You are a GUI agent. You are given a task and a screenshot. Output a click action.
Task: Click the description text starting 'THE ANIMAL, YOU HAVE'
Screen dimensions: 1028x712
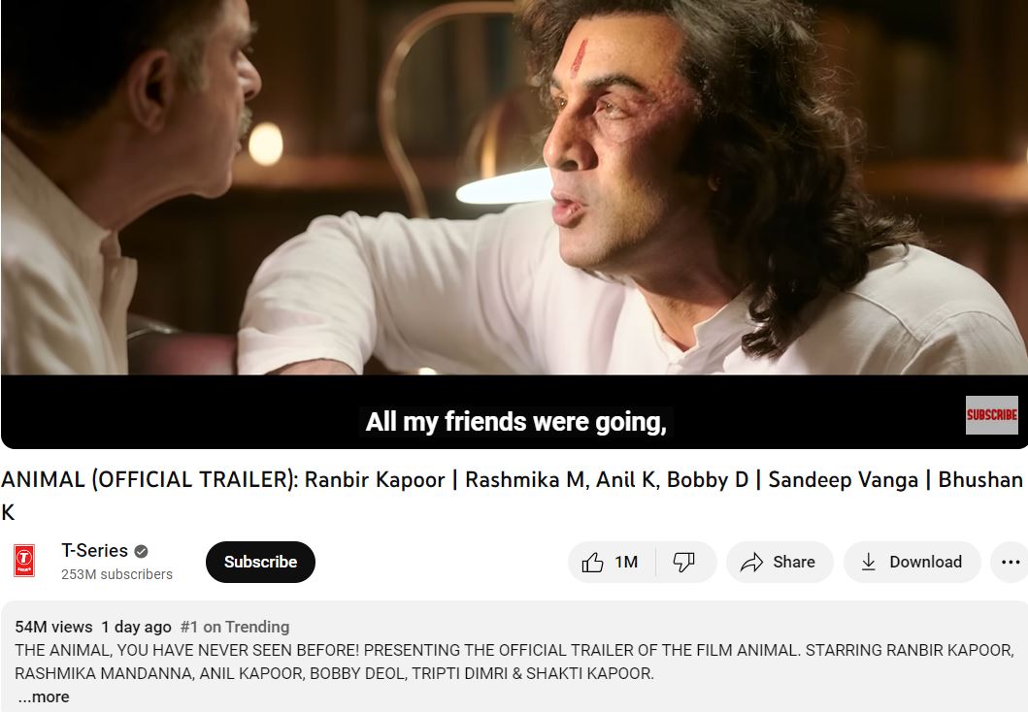tap(514, 662)
